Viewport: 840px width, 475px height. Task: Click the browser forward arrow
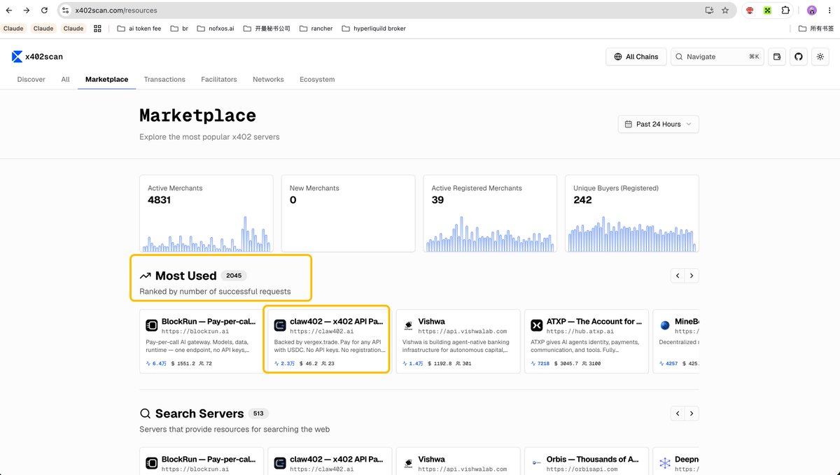coord(27,10)
